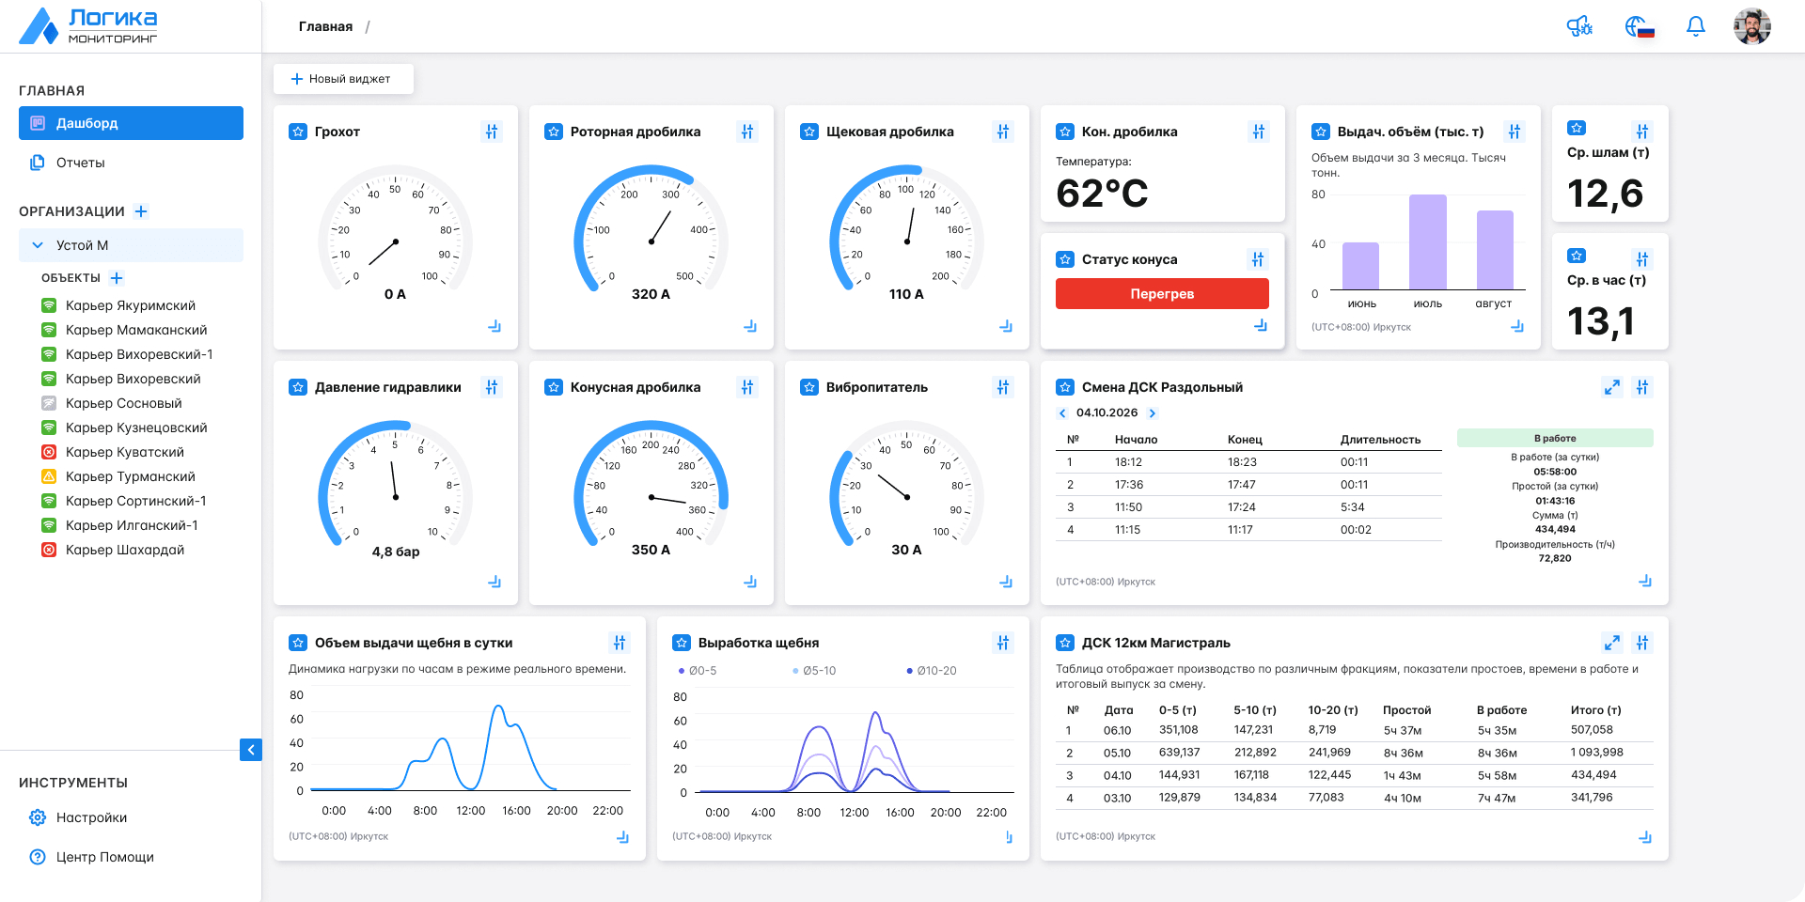This screenshot has width=1805, height=902.
Task: Open settings of the Кон. дробилка widget
Action: pyautogui.click(x=1259, y=132)
